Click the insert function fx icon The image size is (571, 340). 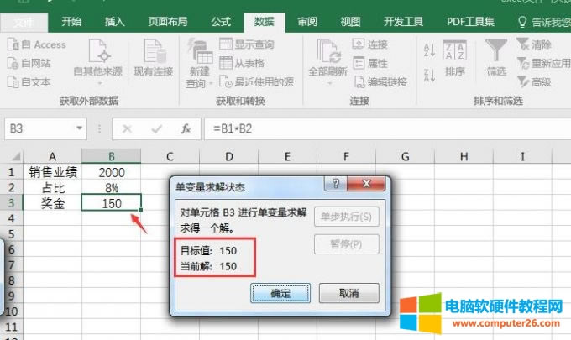click(x=186, y=129)
